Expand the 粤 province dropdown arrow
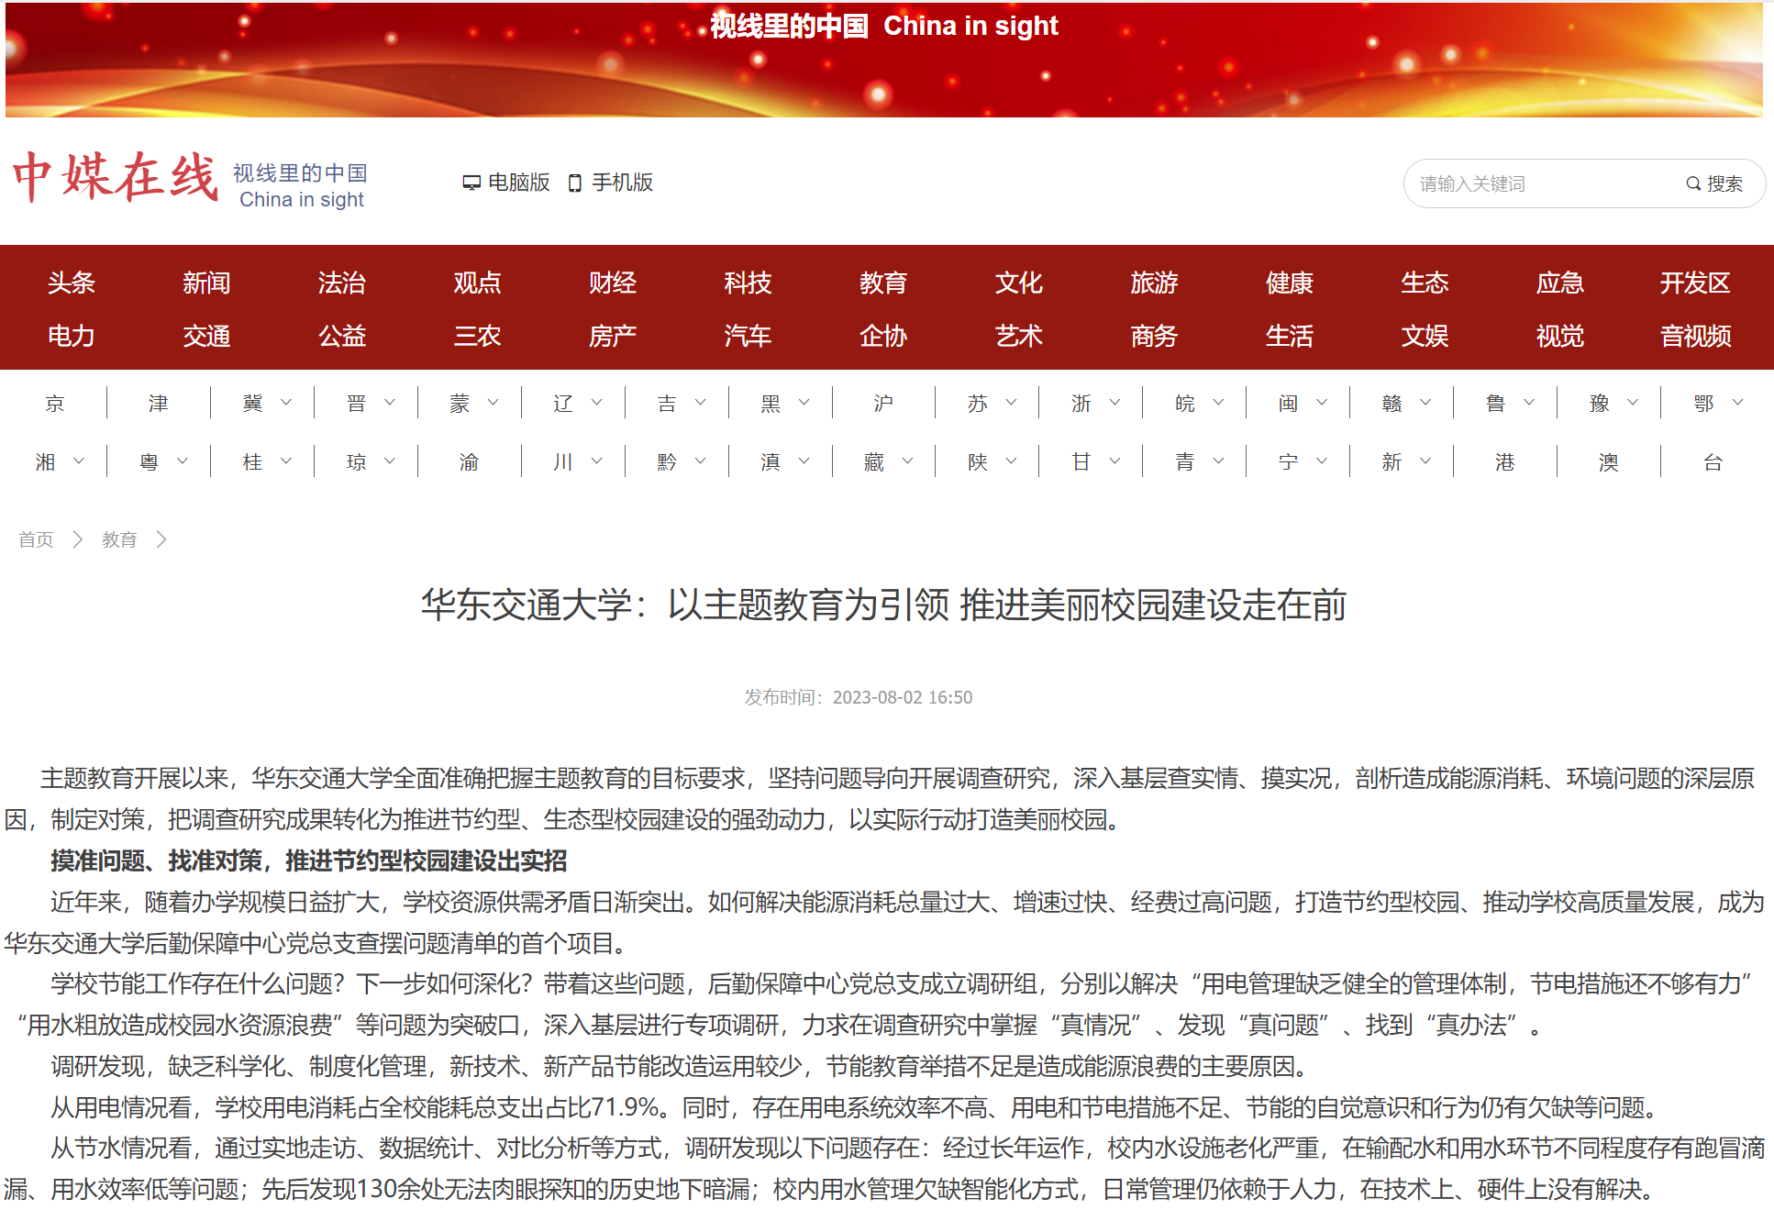Viewport: 1774px width, 1210px height. click(182, 461)
